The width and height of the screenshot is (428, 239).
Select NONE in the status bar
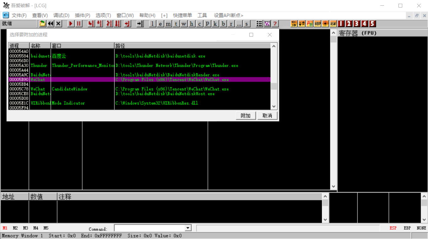421,228
